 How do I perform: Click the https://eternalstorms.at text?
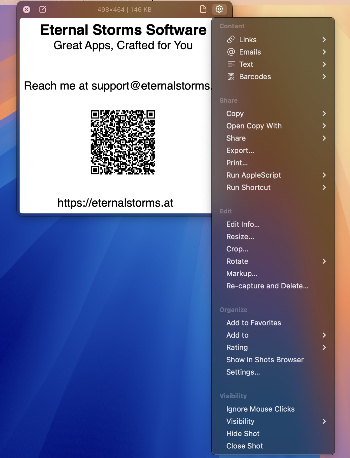[x=115, y=203]
